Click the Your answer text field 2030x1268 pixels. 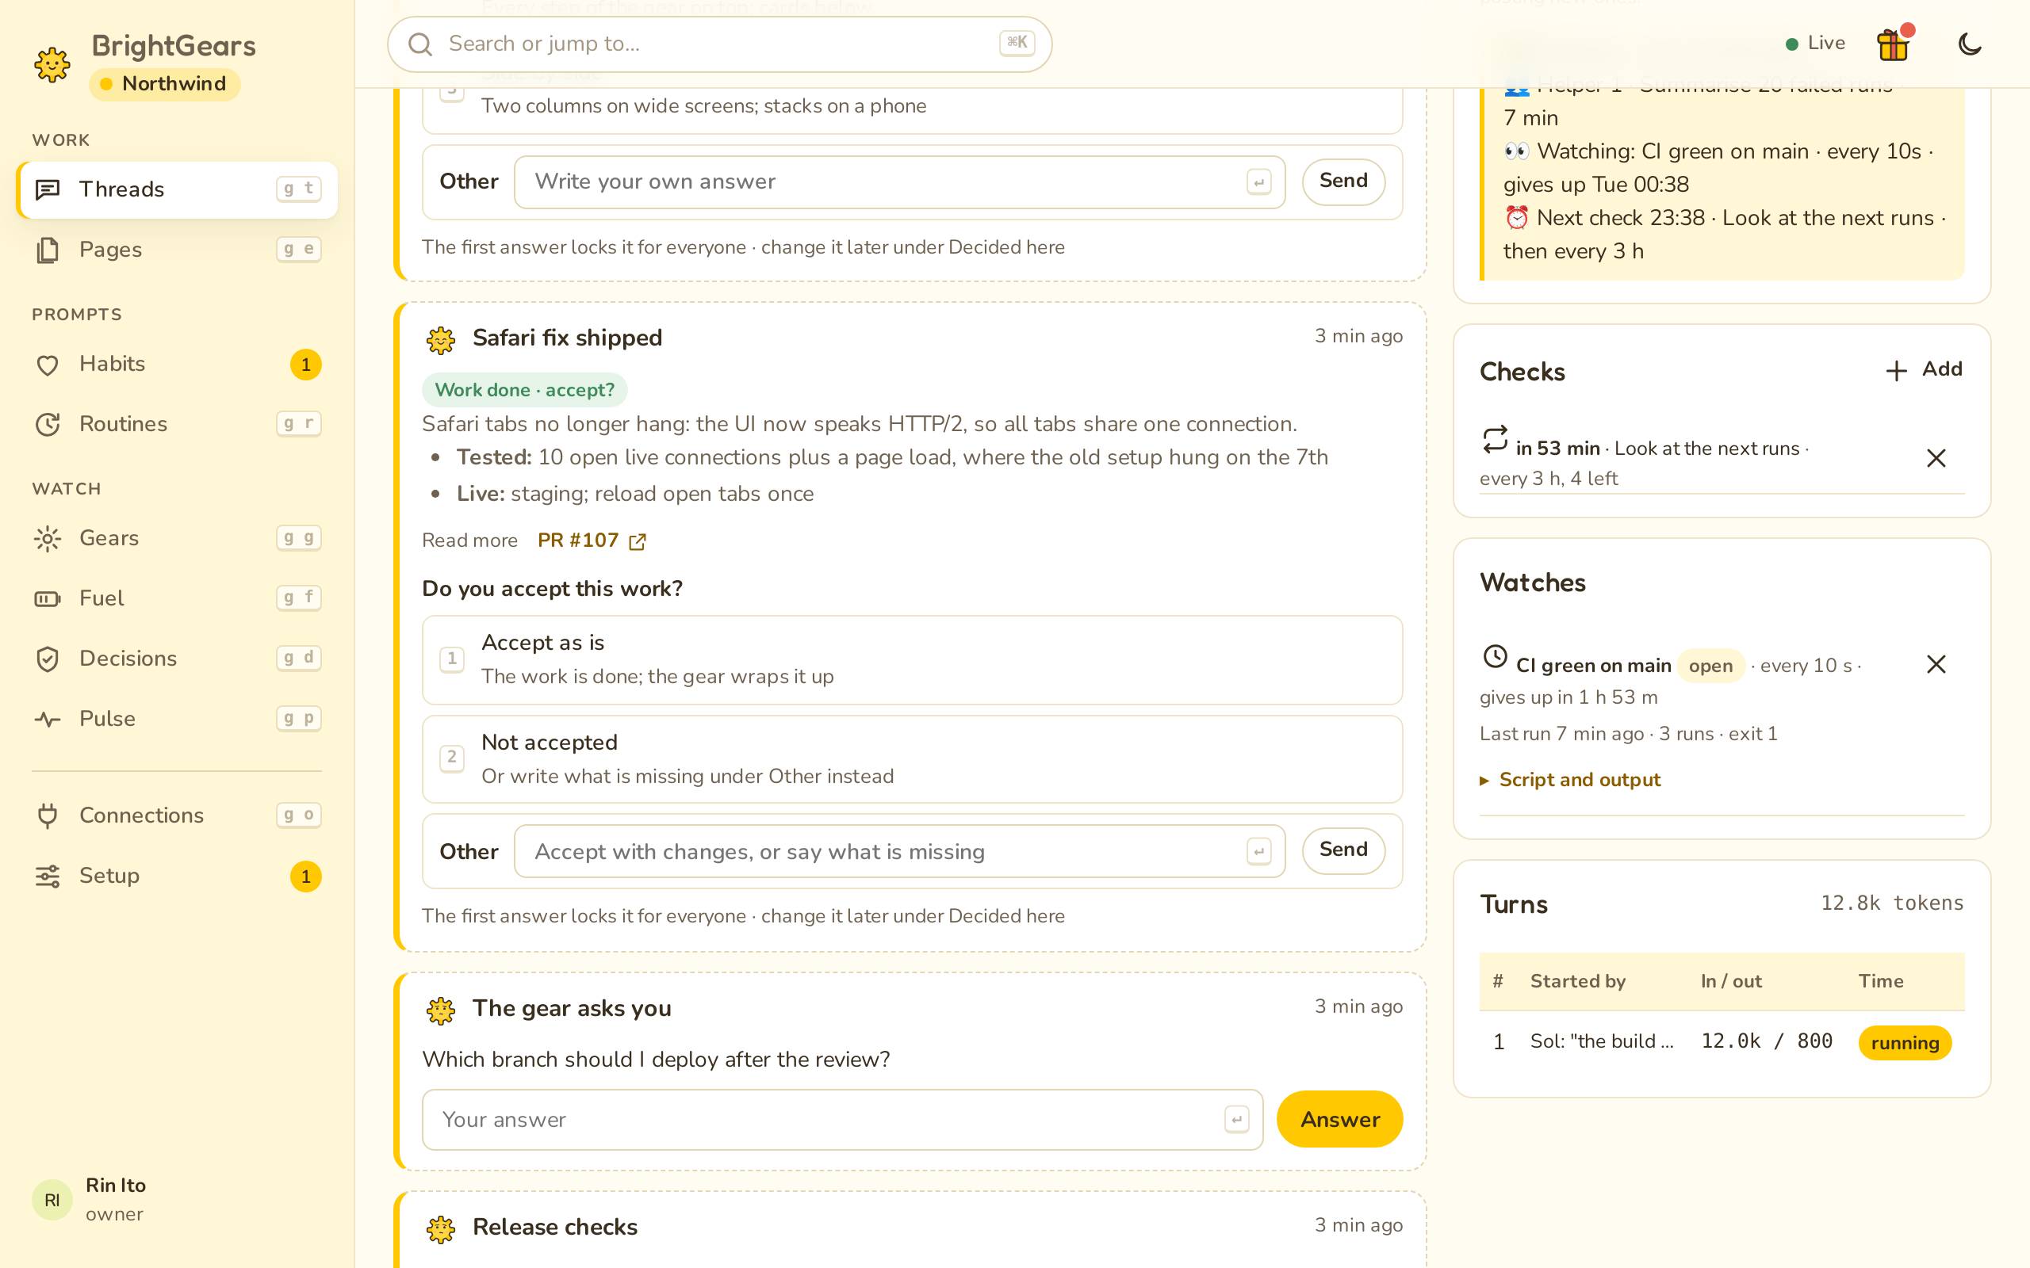[x=842, y=1120]
